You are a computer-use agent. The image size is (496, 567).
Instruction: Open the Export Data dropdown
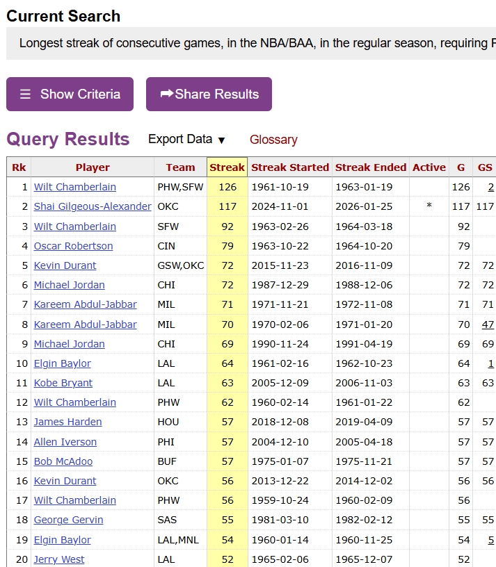point(186,139)
